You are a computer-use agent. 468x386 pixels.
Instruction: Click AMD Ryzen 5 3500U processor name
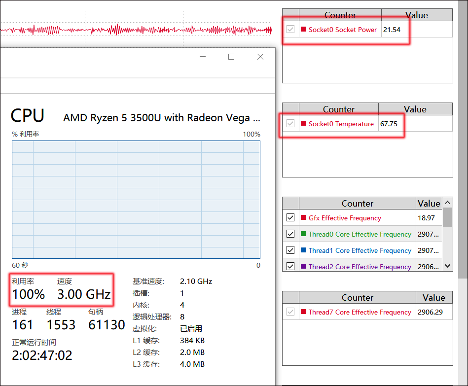click(161, 118)
